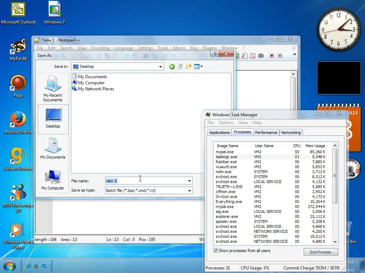Image resolution: width=365 pixels, height=273 pixels.
Task: Select Mozilla Firefox desktop shortcut
Action: 18,123
